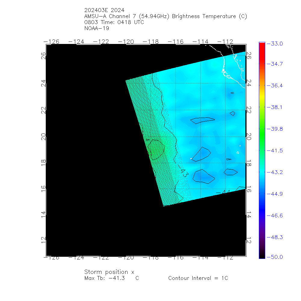The height and width of the screenshot is (301, 301).
Task: Click the 'Max Tb: -41.3 C' text
Action: (112, 278)
